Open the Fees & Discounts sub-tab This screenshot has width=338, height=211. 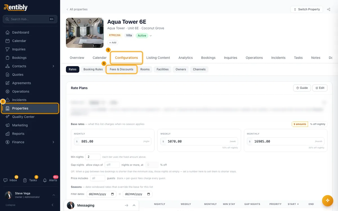coord(121,69)
